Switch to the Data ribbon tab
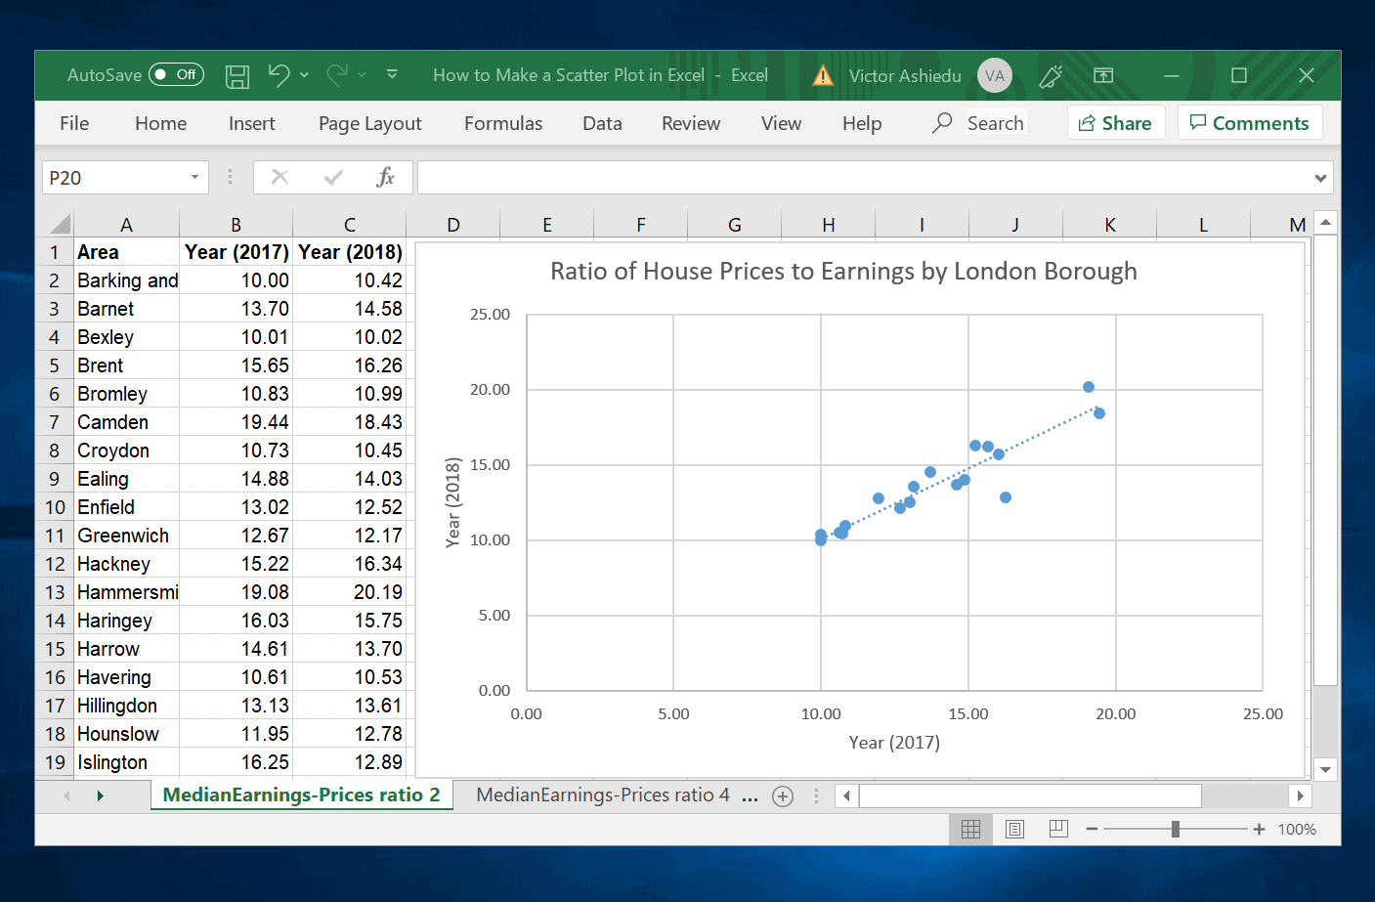 [602, 123]
